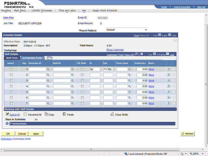Check the Select box for day 1
This screenshot has height=156, width=208.
[x=11, y=69]
